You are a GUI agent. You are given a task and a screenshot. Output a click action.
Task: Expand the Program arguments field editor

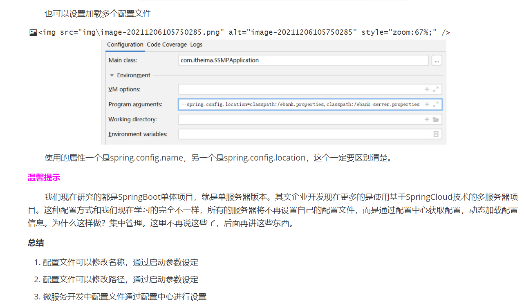(436, 104)
